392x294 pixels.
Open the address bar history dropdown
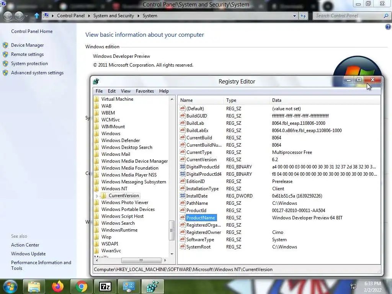point(294,16)
